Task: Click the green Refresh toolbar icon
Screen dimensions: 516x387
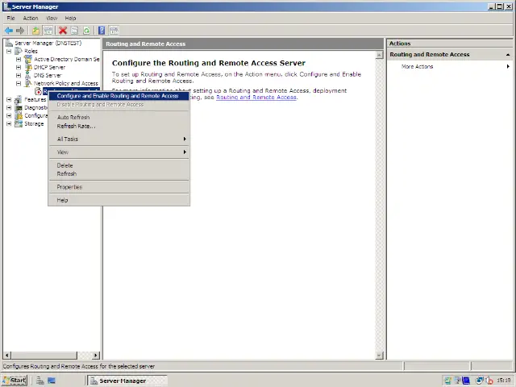Action: coord(86,31)
